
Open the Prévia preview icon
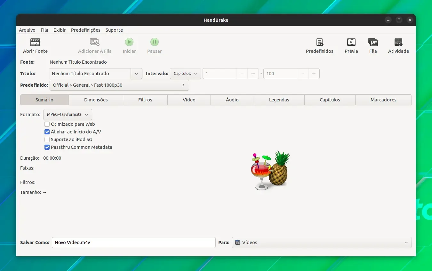(x=351, y=42)
